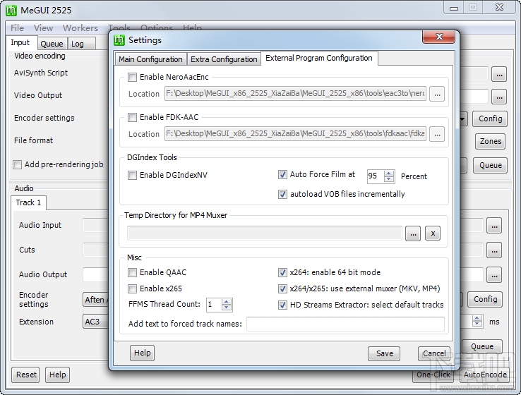Click FDK-AAC location path field
Screen dimensions: 521x395
(295, 134)
